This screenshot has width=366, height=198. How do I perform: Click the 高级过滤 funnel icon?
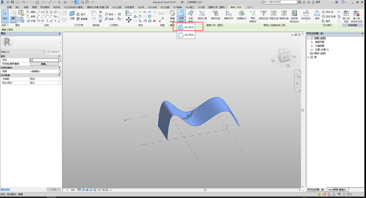point(215,15)
